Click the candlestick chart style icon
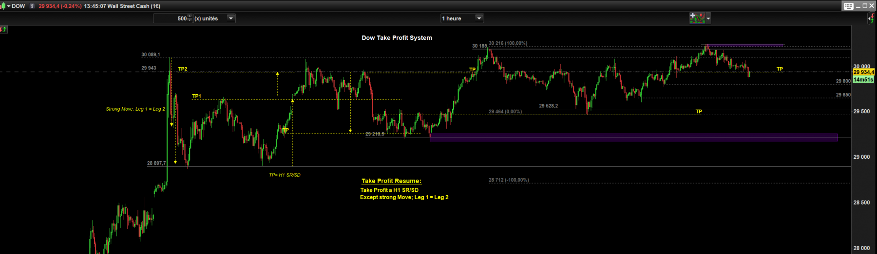The height and width of the screenshot is (254, 877). click(3, 6)
